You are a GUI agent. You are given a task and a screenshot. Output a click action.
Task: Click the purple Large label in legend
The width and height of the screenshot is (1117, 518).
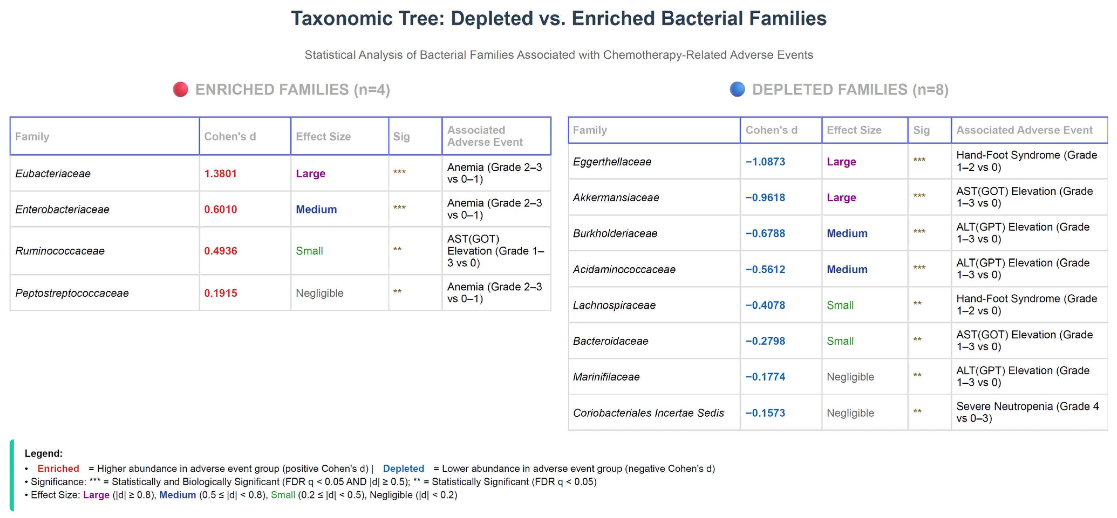[x=96, y=495]
